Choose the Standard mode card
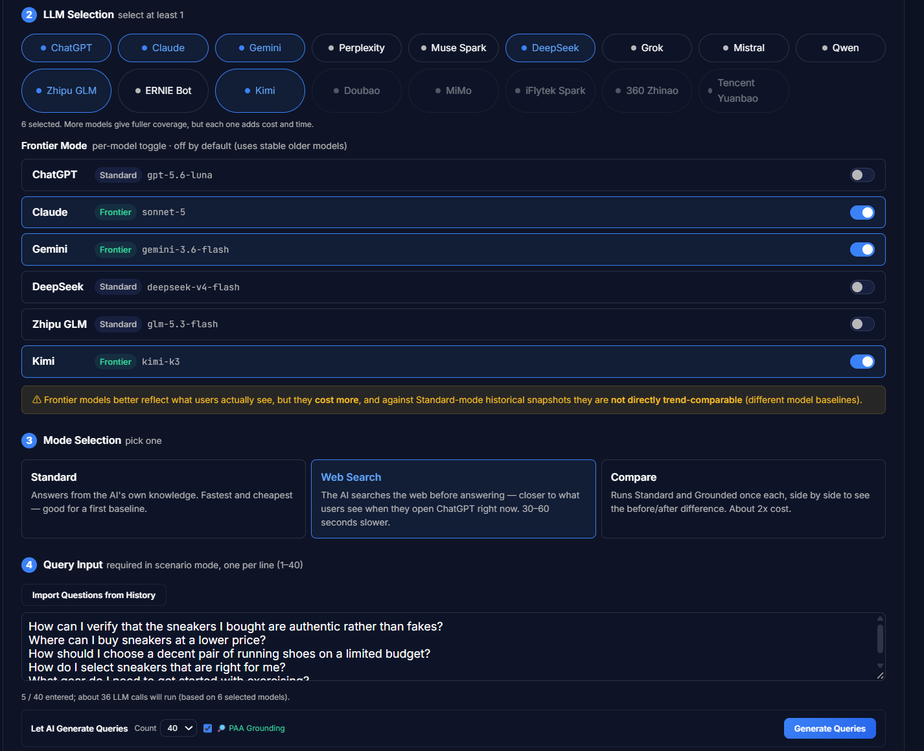The image size is (924, 751). 163,499
